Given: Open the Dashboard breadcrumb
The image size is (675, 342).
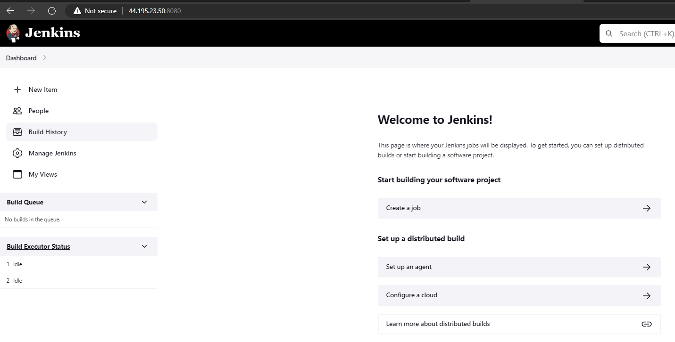Looking at the screenshot, I should point(21,57).
